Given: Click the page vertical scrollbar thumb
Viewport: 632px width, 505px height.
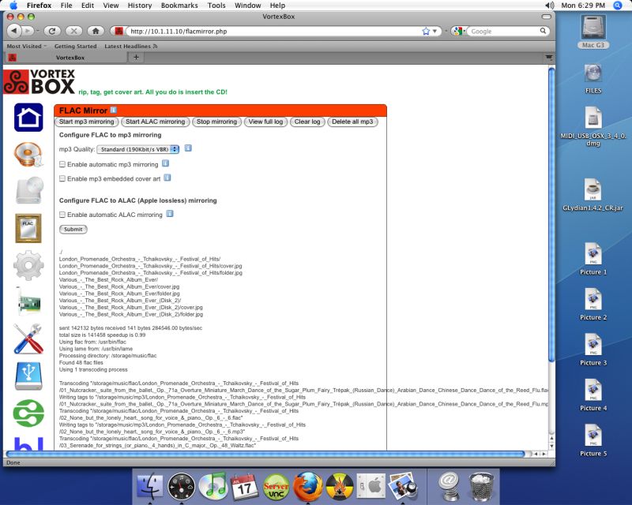Looking at the screenshot, I should 551,215.
